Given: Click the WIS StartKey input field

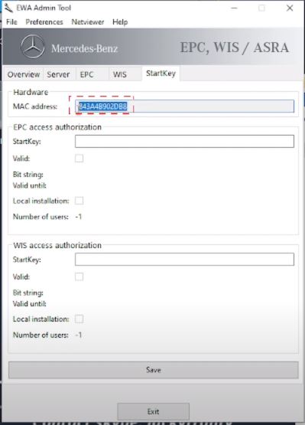Looking at the screenshot, I should (x=184, y=260).
